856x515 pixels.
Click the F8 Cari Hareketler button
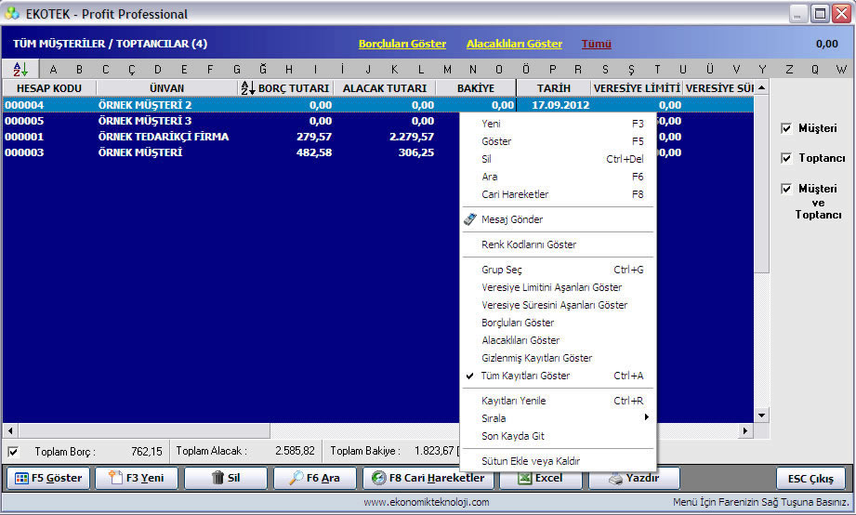[x=428, y=478]
